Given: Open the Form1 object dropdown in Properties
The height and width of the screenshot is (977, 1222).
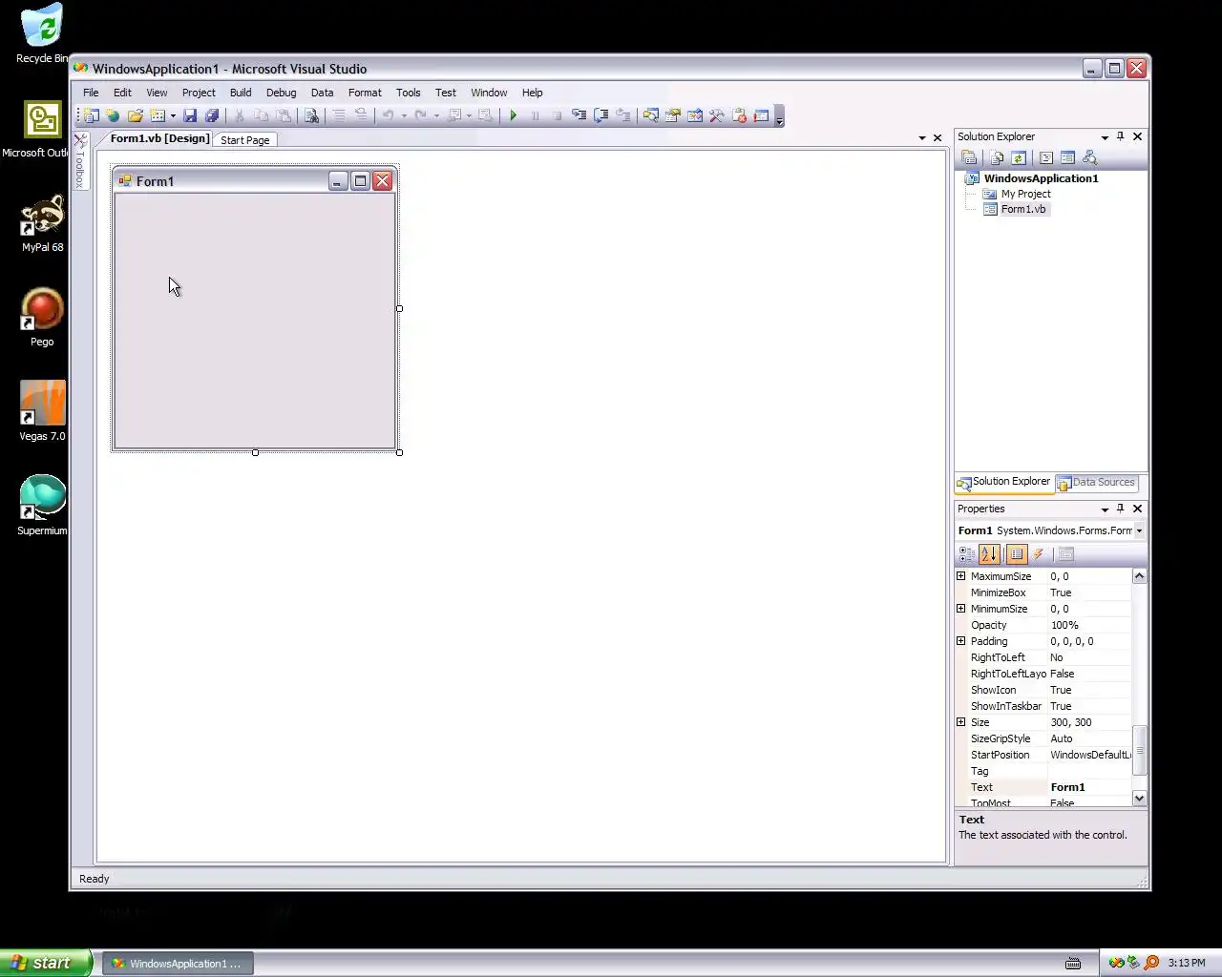Looking at the screenshot, I should tap(1139, 530).
